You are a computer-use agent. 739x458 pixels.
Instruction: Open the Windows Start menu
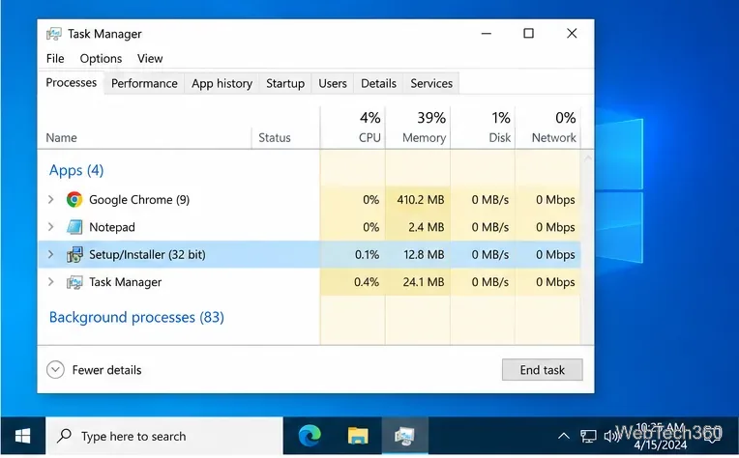pos(22,437)
